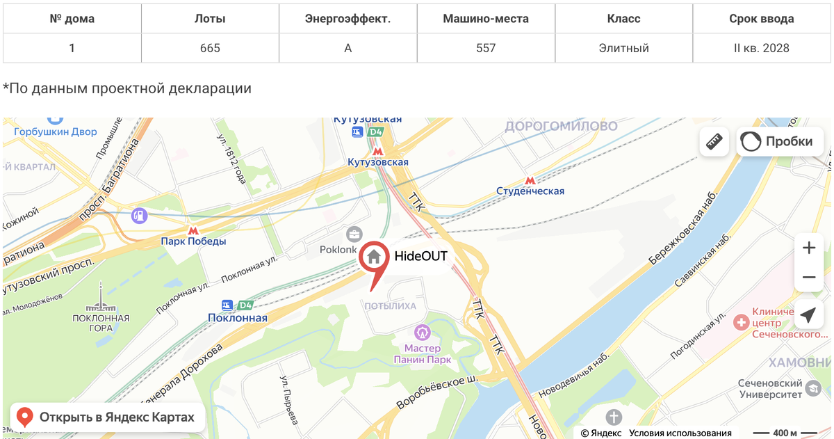Click the © Яндекс copyright link
Image resolution: width=834 pixels, height=439 pixels.
pyautogui.click(x=601, y=433)
